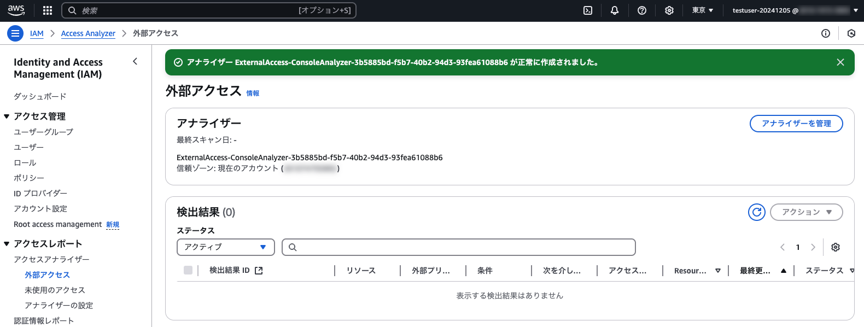This screenshot has height=327, width=864.
Task: Open ロール in sidebar
Action: pos(25,162)
